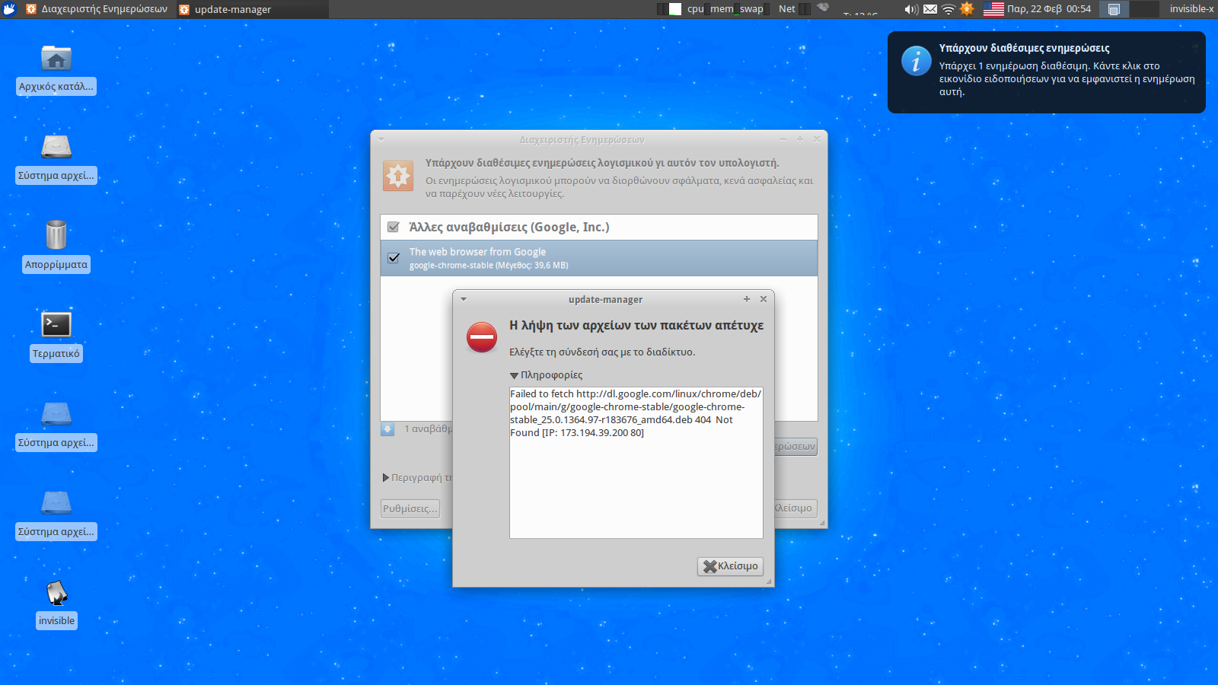The width and height of the screenshot is (1218, 685).
Task: Open the Wi-Fi network indicator
Action: click(949, 9)
